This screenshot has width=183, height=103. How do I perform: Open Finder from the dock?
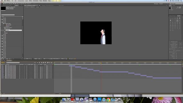(64, 100)
